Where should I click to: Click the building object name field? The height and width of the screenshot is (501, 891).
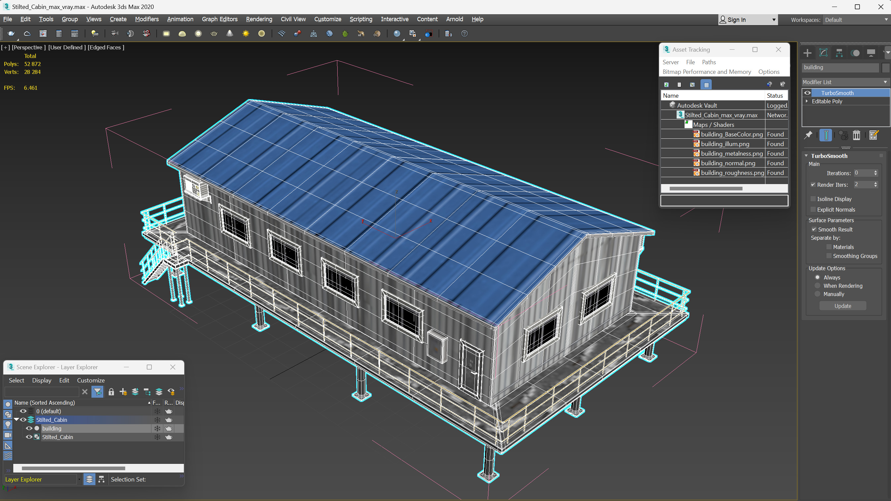[x=840, y=68]
